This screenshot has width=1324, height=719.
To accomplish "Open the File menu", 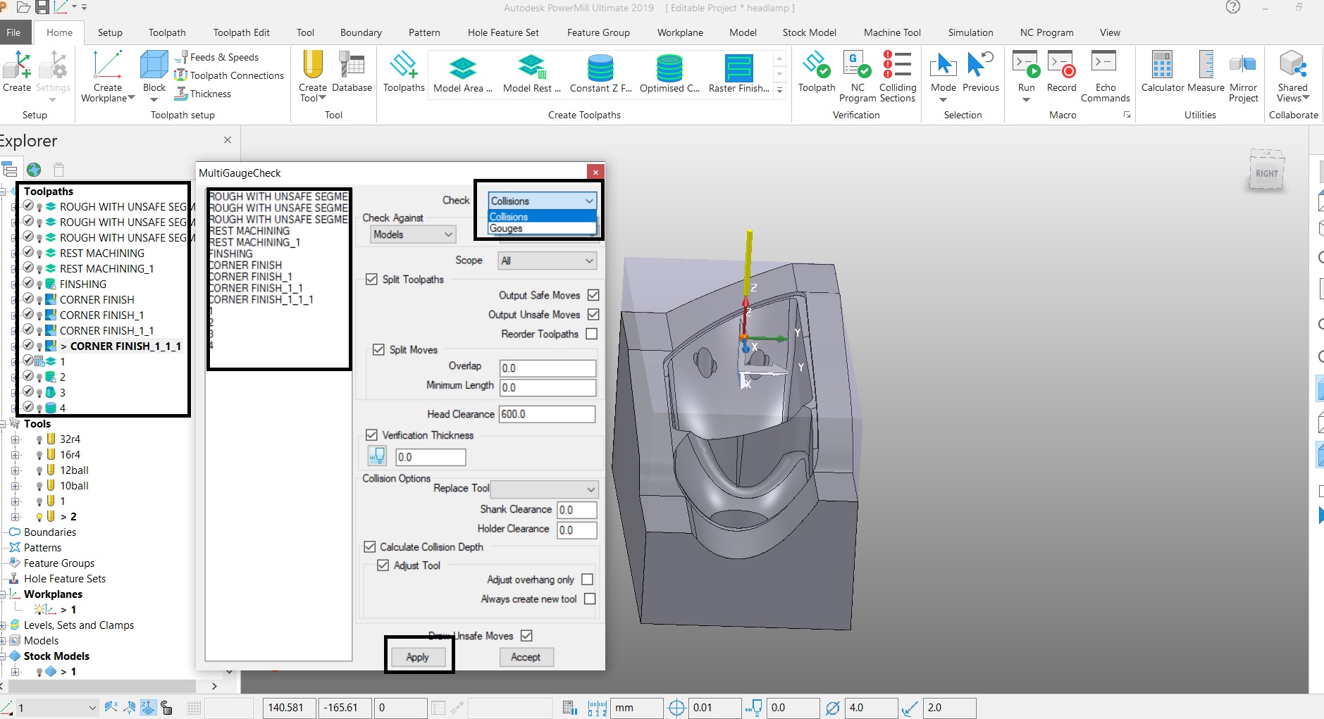I will point(13,32).
